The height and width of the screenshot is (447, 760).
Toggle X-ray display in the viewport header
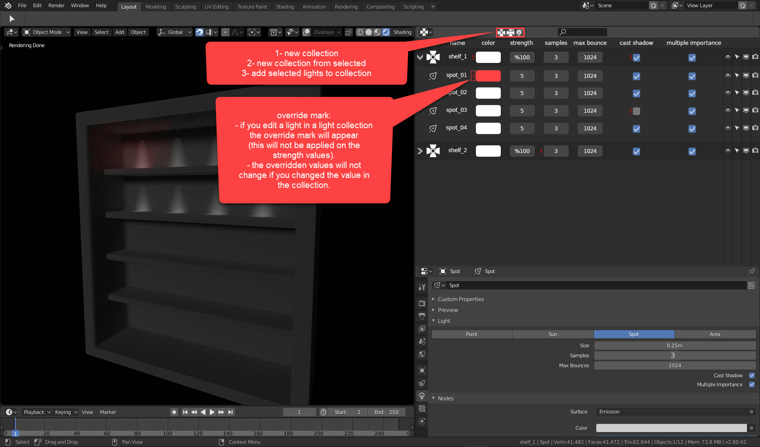coord(348,32)
